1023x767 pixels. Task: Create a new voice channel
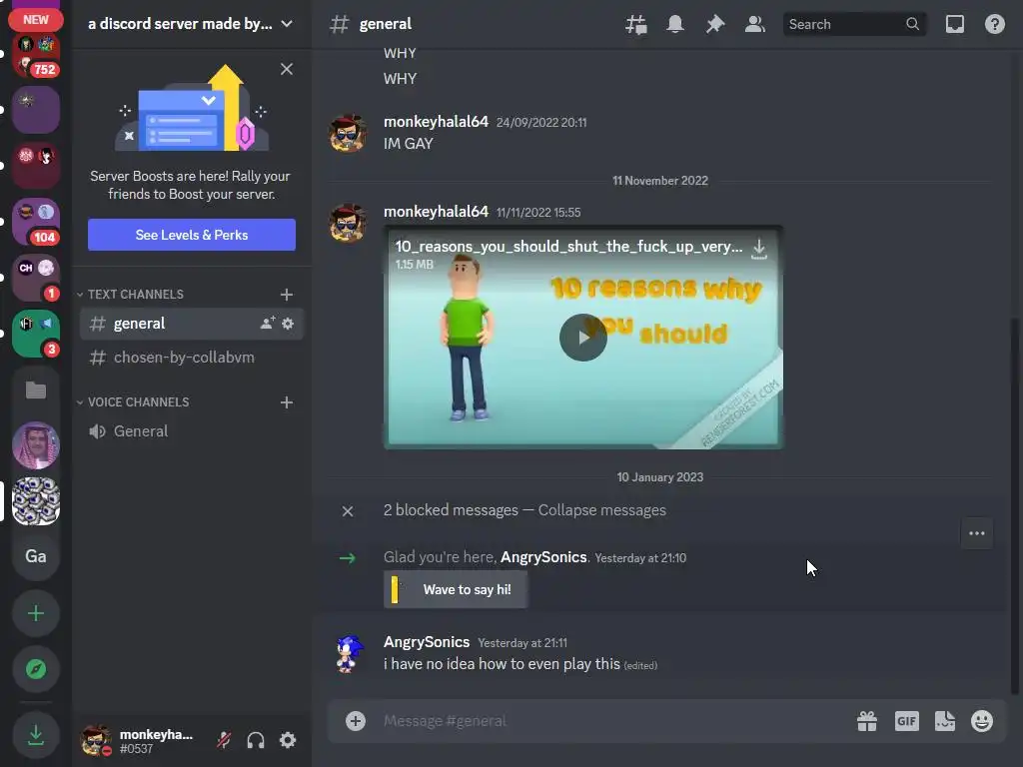pos(287,402)
